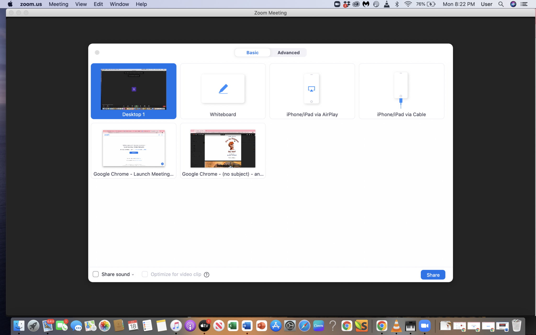Open the Trash in the Dock

[x=517, y=325]
